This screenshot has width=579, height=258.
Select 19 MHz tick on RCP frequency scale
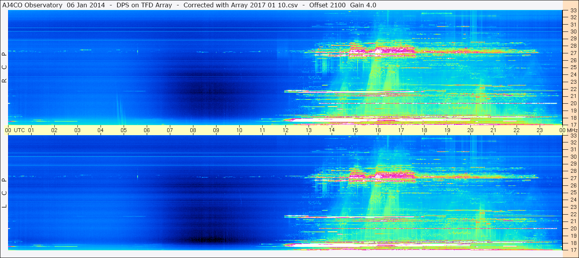click(x=573, y=111)
